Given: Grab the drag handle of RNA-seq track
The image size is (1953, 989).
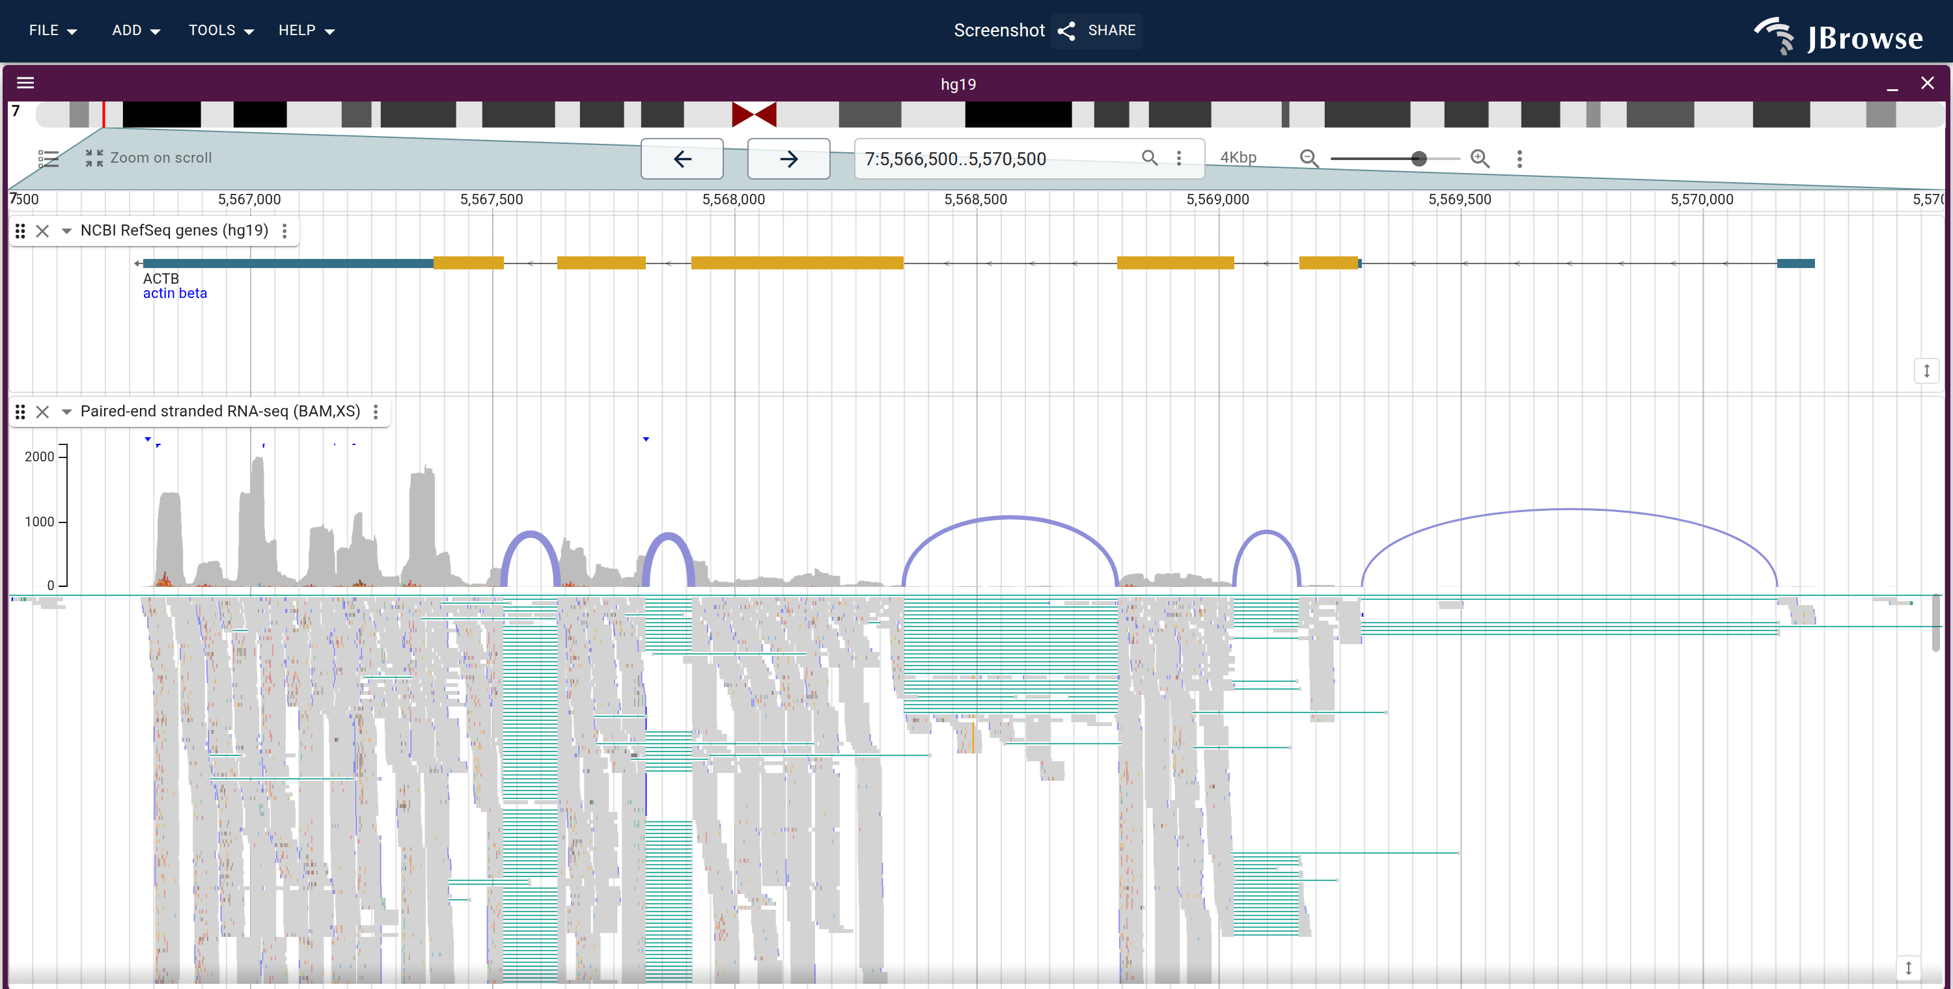Looking at the screenshot, I should (20, 411).
